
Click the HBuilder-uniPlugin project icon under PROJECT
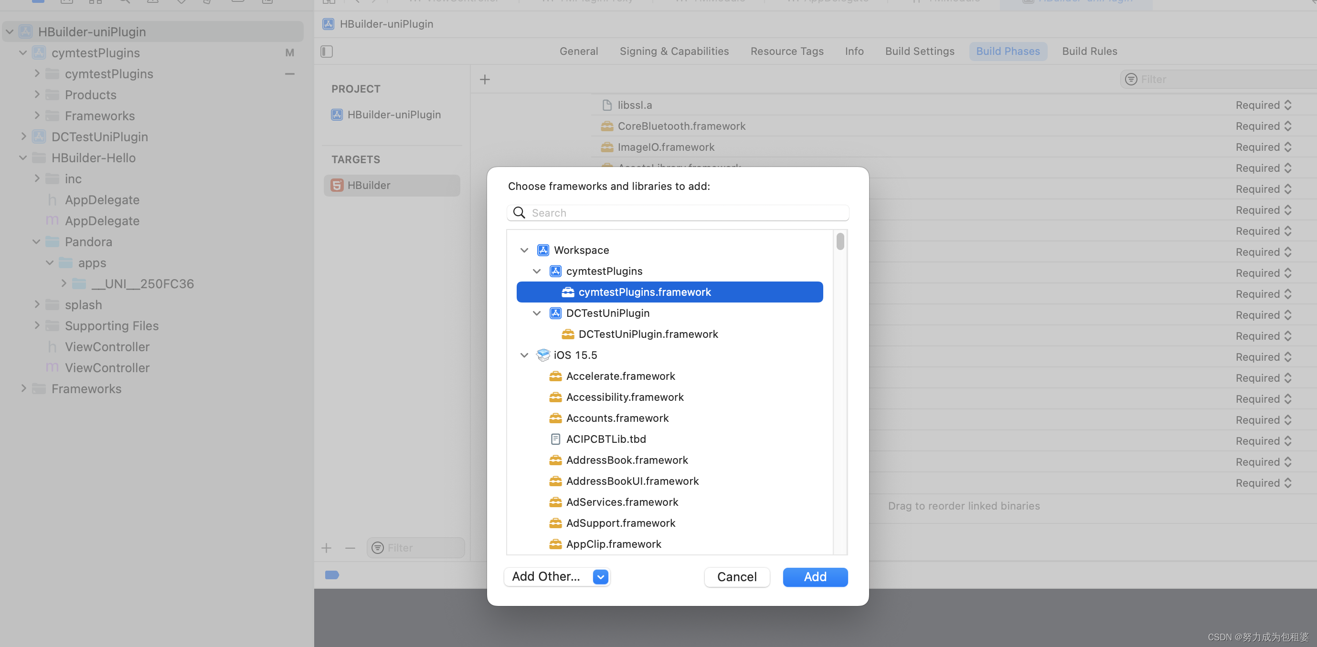337,115
